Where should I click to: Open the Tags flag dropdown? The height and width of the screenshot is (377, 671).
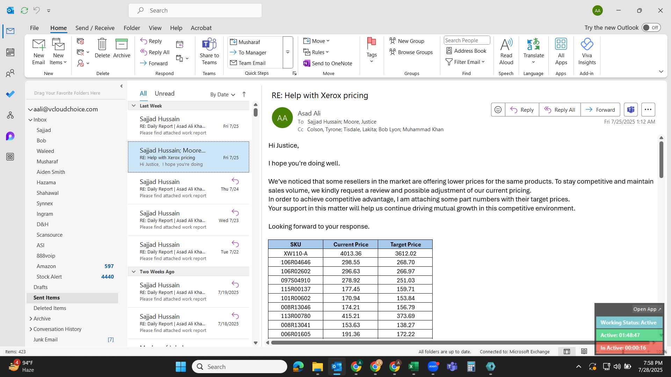coord(371,51)
